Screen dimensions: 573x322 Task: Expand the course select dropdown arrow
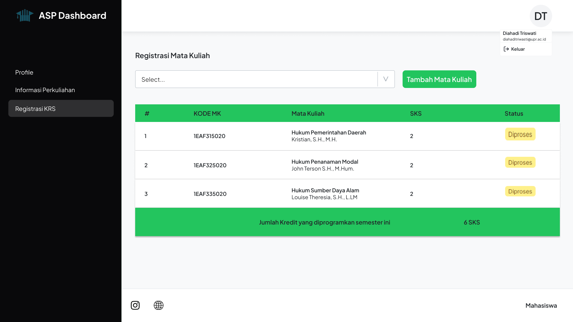[386, 79]
